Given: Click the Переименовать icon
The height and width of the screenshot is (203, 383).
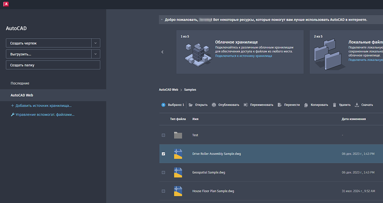Looking at the screenshot, I should [x=246, y=105].
